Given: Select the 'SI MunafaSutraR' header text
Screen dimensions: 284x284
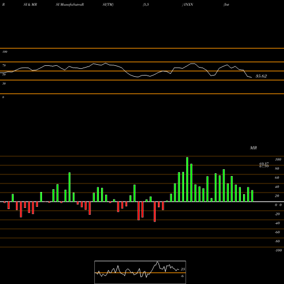Looking at the screenshot, I should (x=70, y=5).
